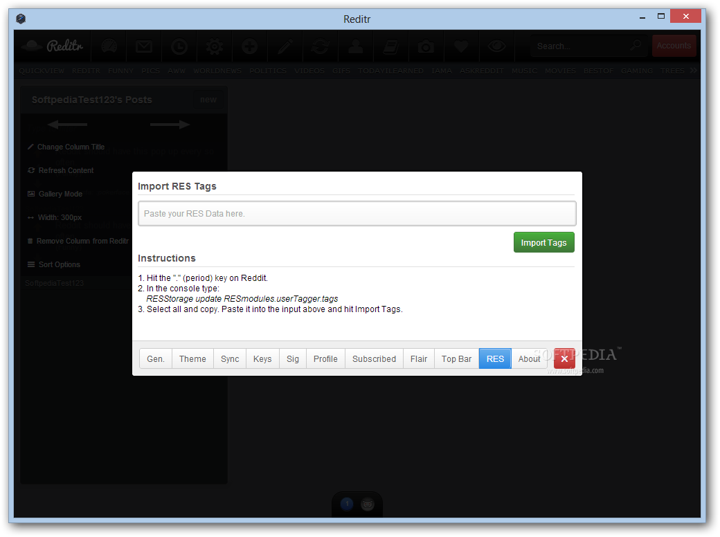Viewport: 720px width, 537px height.
Task: Switch to the About settings tab
Action: point(529,358)
